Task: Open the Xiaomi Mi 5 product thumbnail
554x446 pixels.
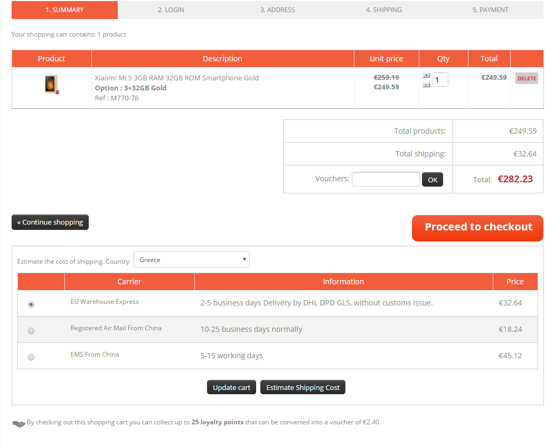Action: [51, 85]
